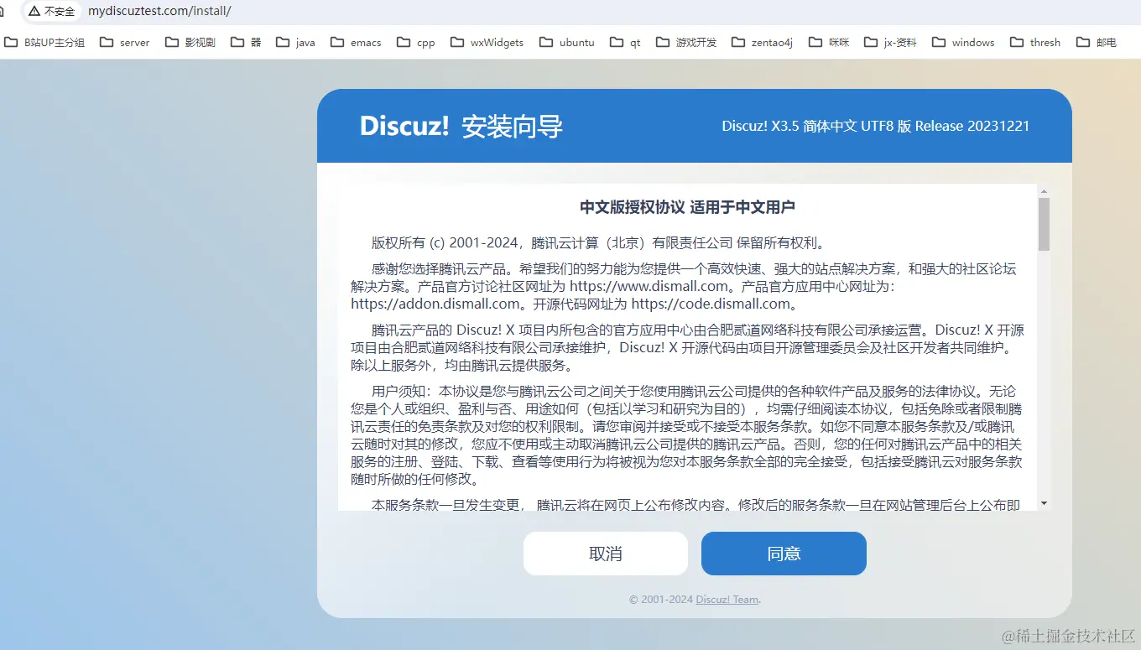This screenshot has height=650, width=1141.
Task: Click the 版权所有 (c) 2001-2024 copyright line
Action: [598, 244]
